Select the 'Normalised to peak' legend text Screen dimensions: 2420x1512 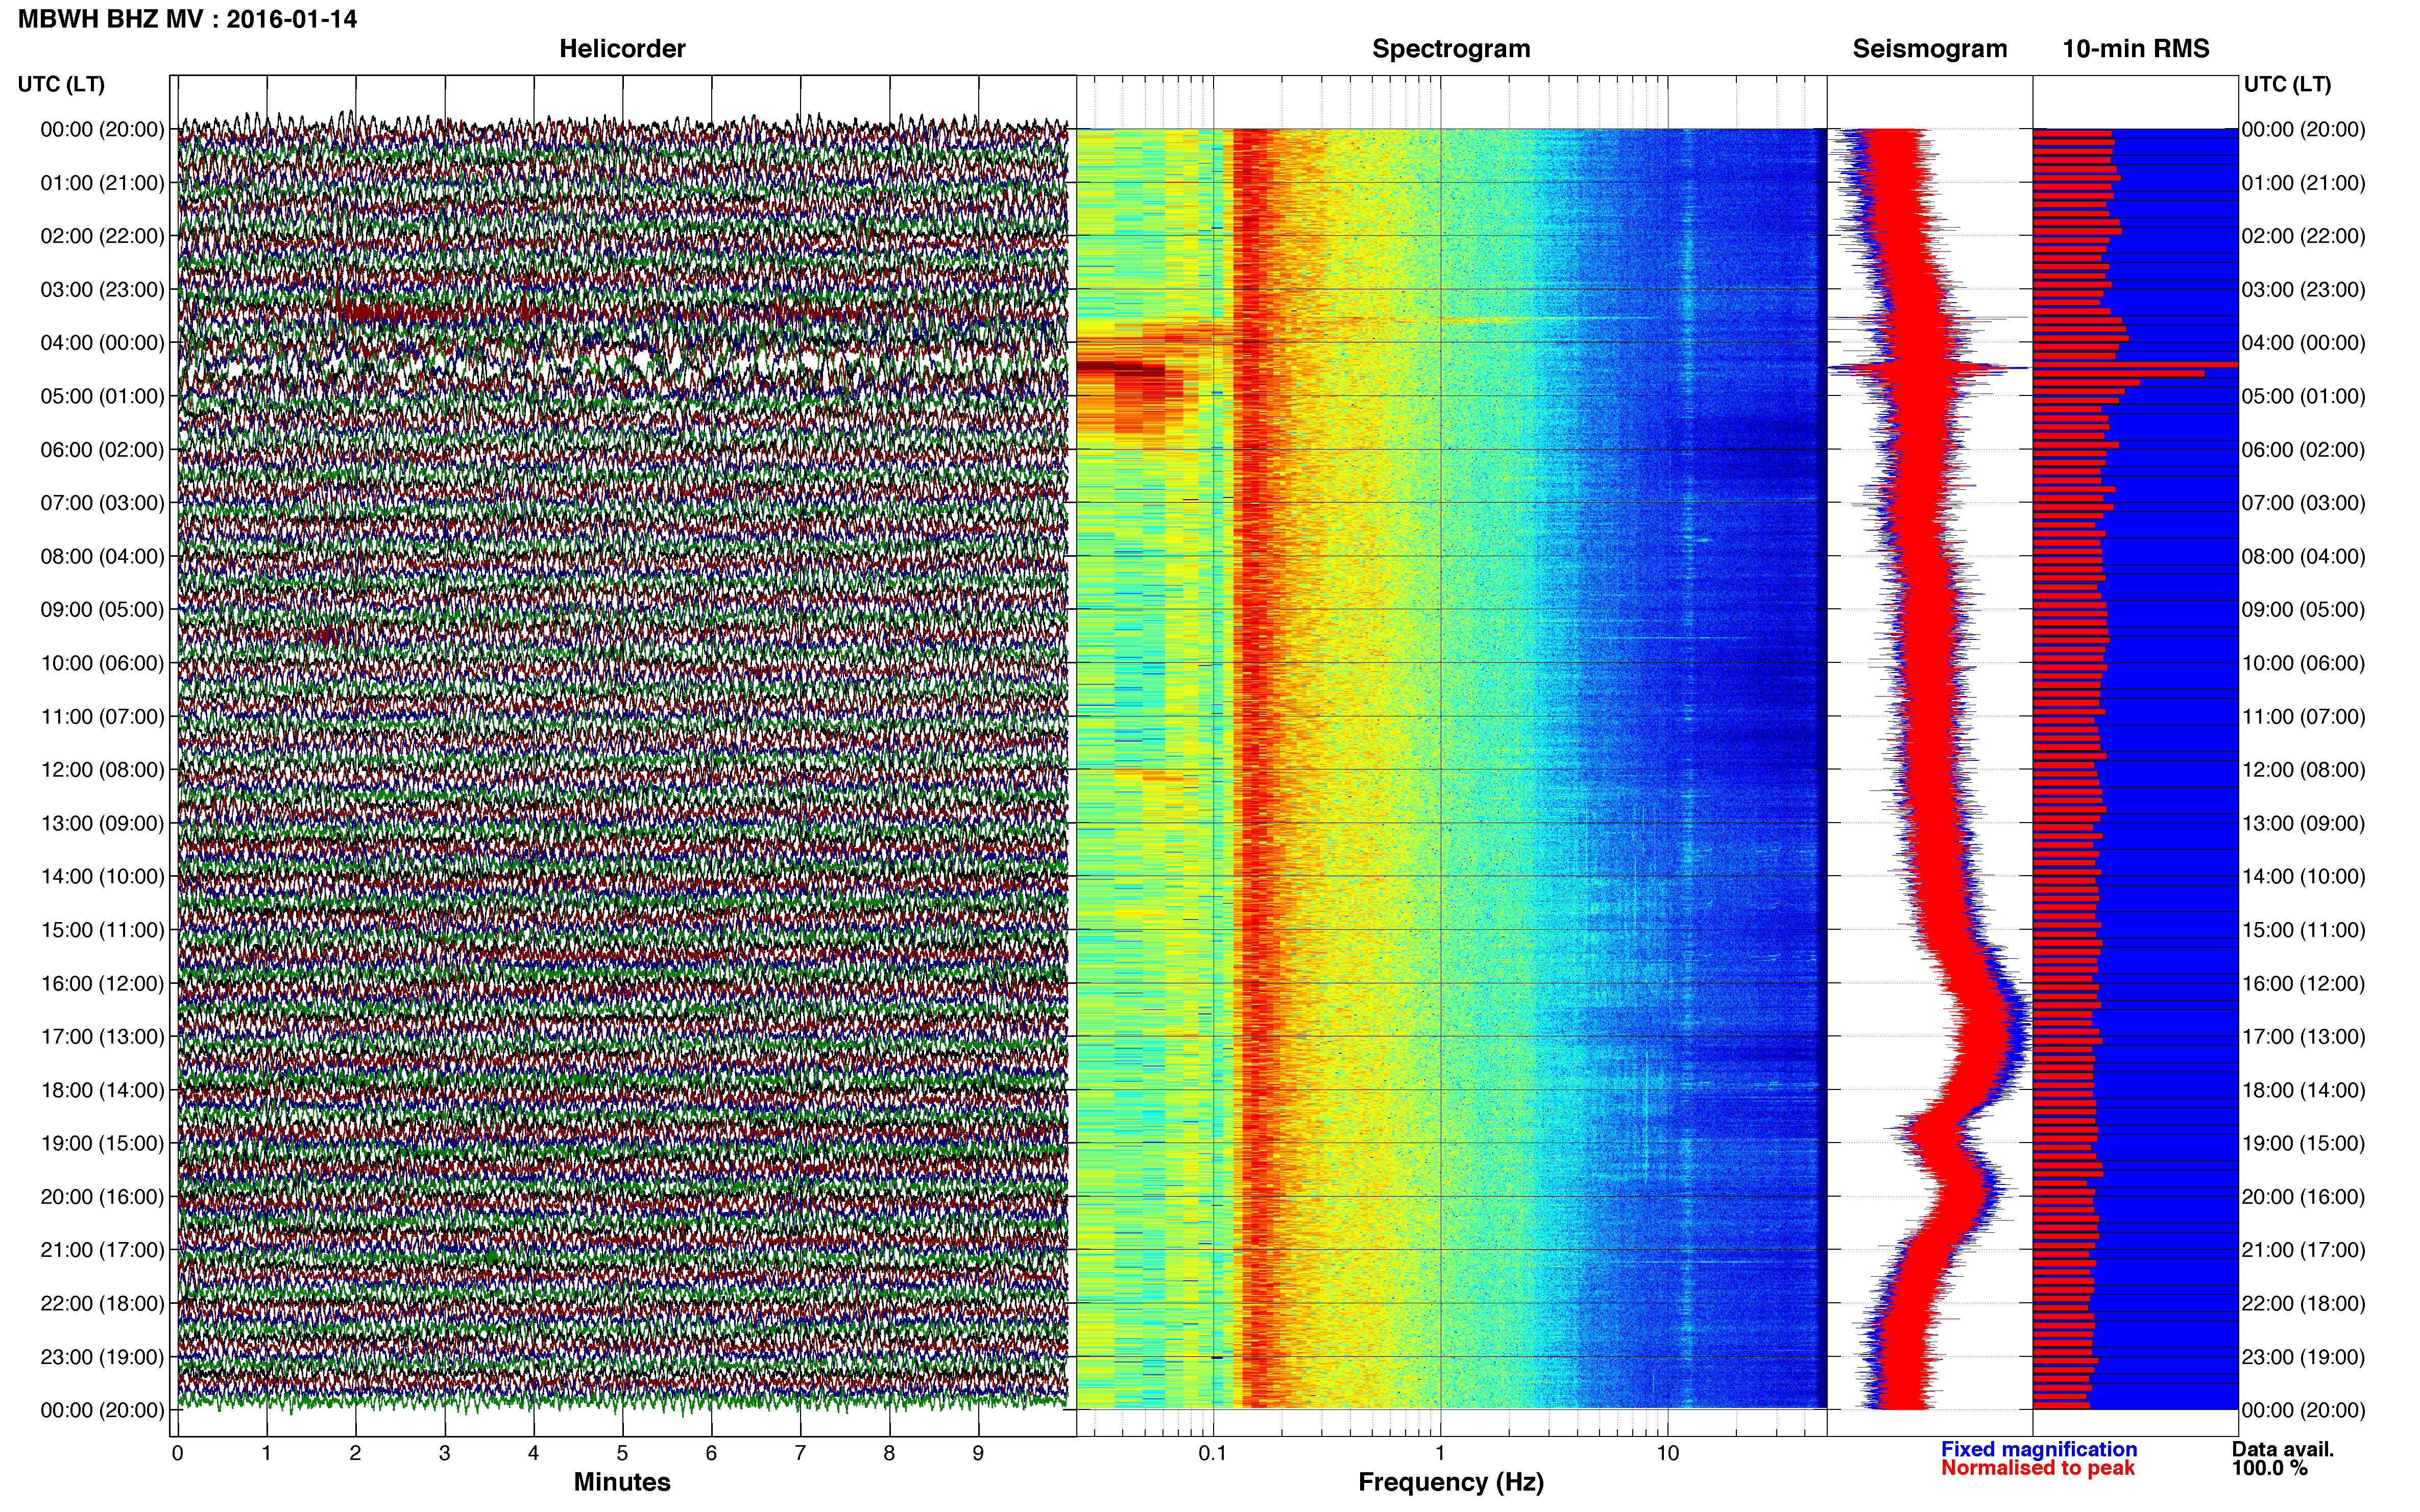pyautogui.click(x=2038, y=1468)
